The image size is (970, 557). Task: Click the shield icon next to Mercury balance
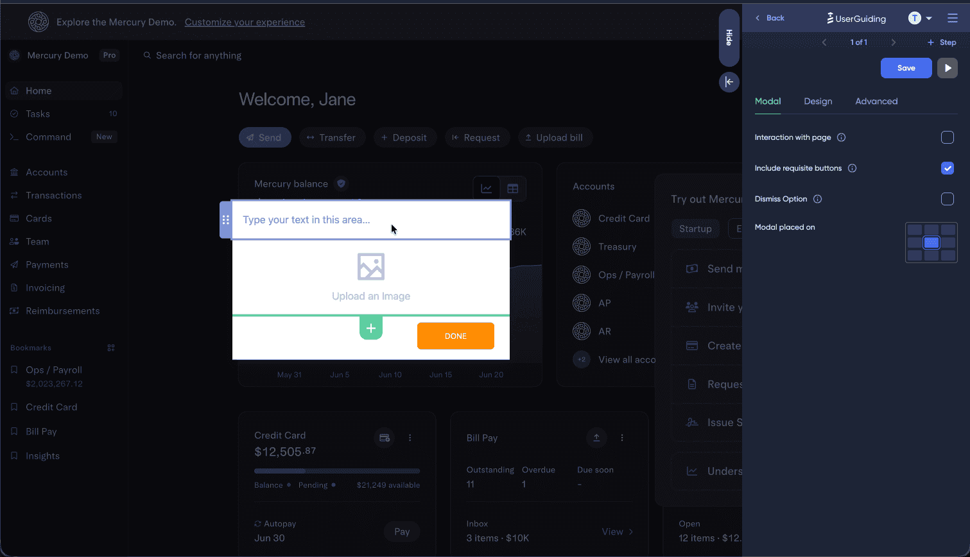[x=342, y=184]
